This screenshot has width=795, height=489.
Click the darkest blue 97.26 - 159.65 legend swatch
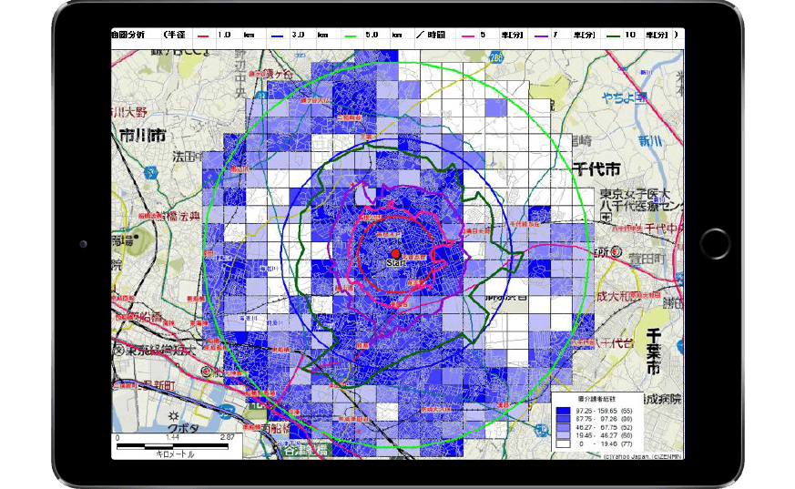pos(563,412)
